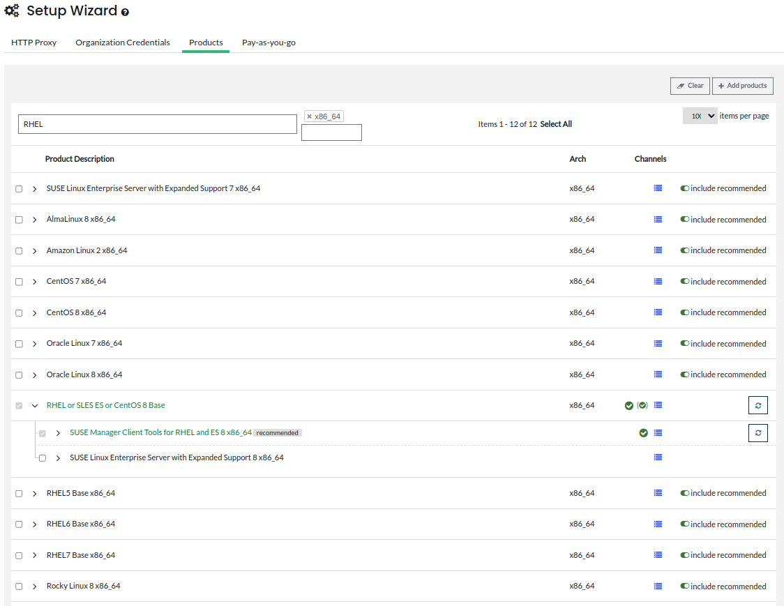Show channels for RHEL or SLES ES 8 Base
This screenshot has height=606, width=784.
click(658, 405)
